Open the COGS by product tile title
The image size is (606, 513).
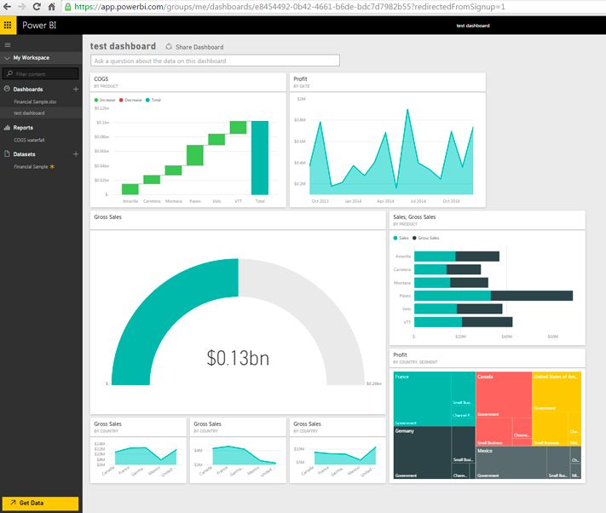(101, 78)
